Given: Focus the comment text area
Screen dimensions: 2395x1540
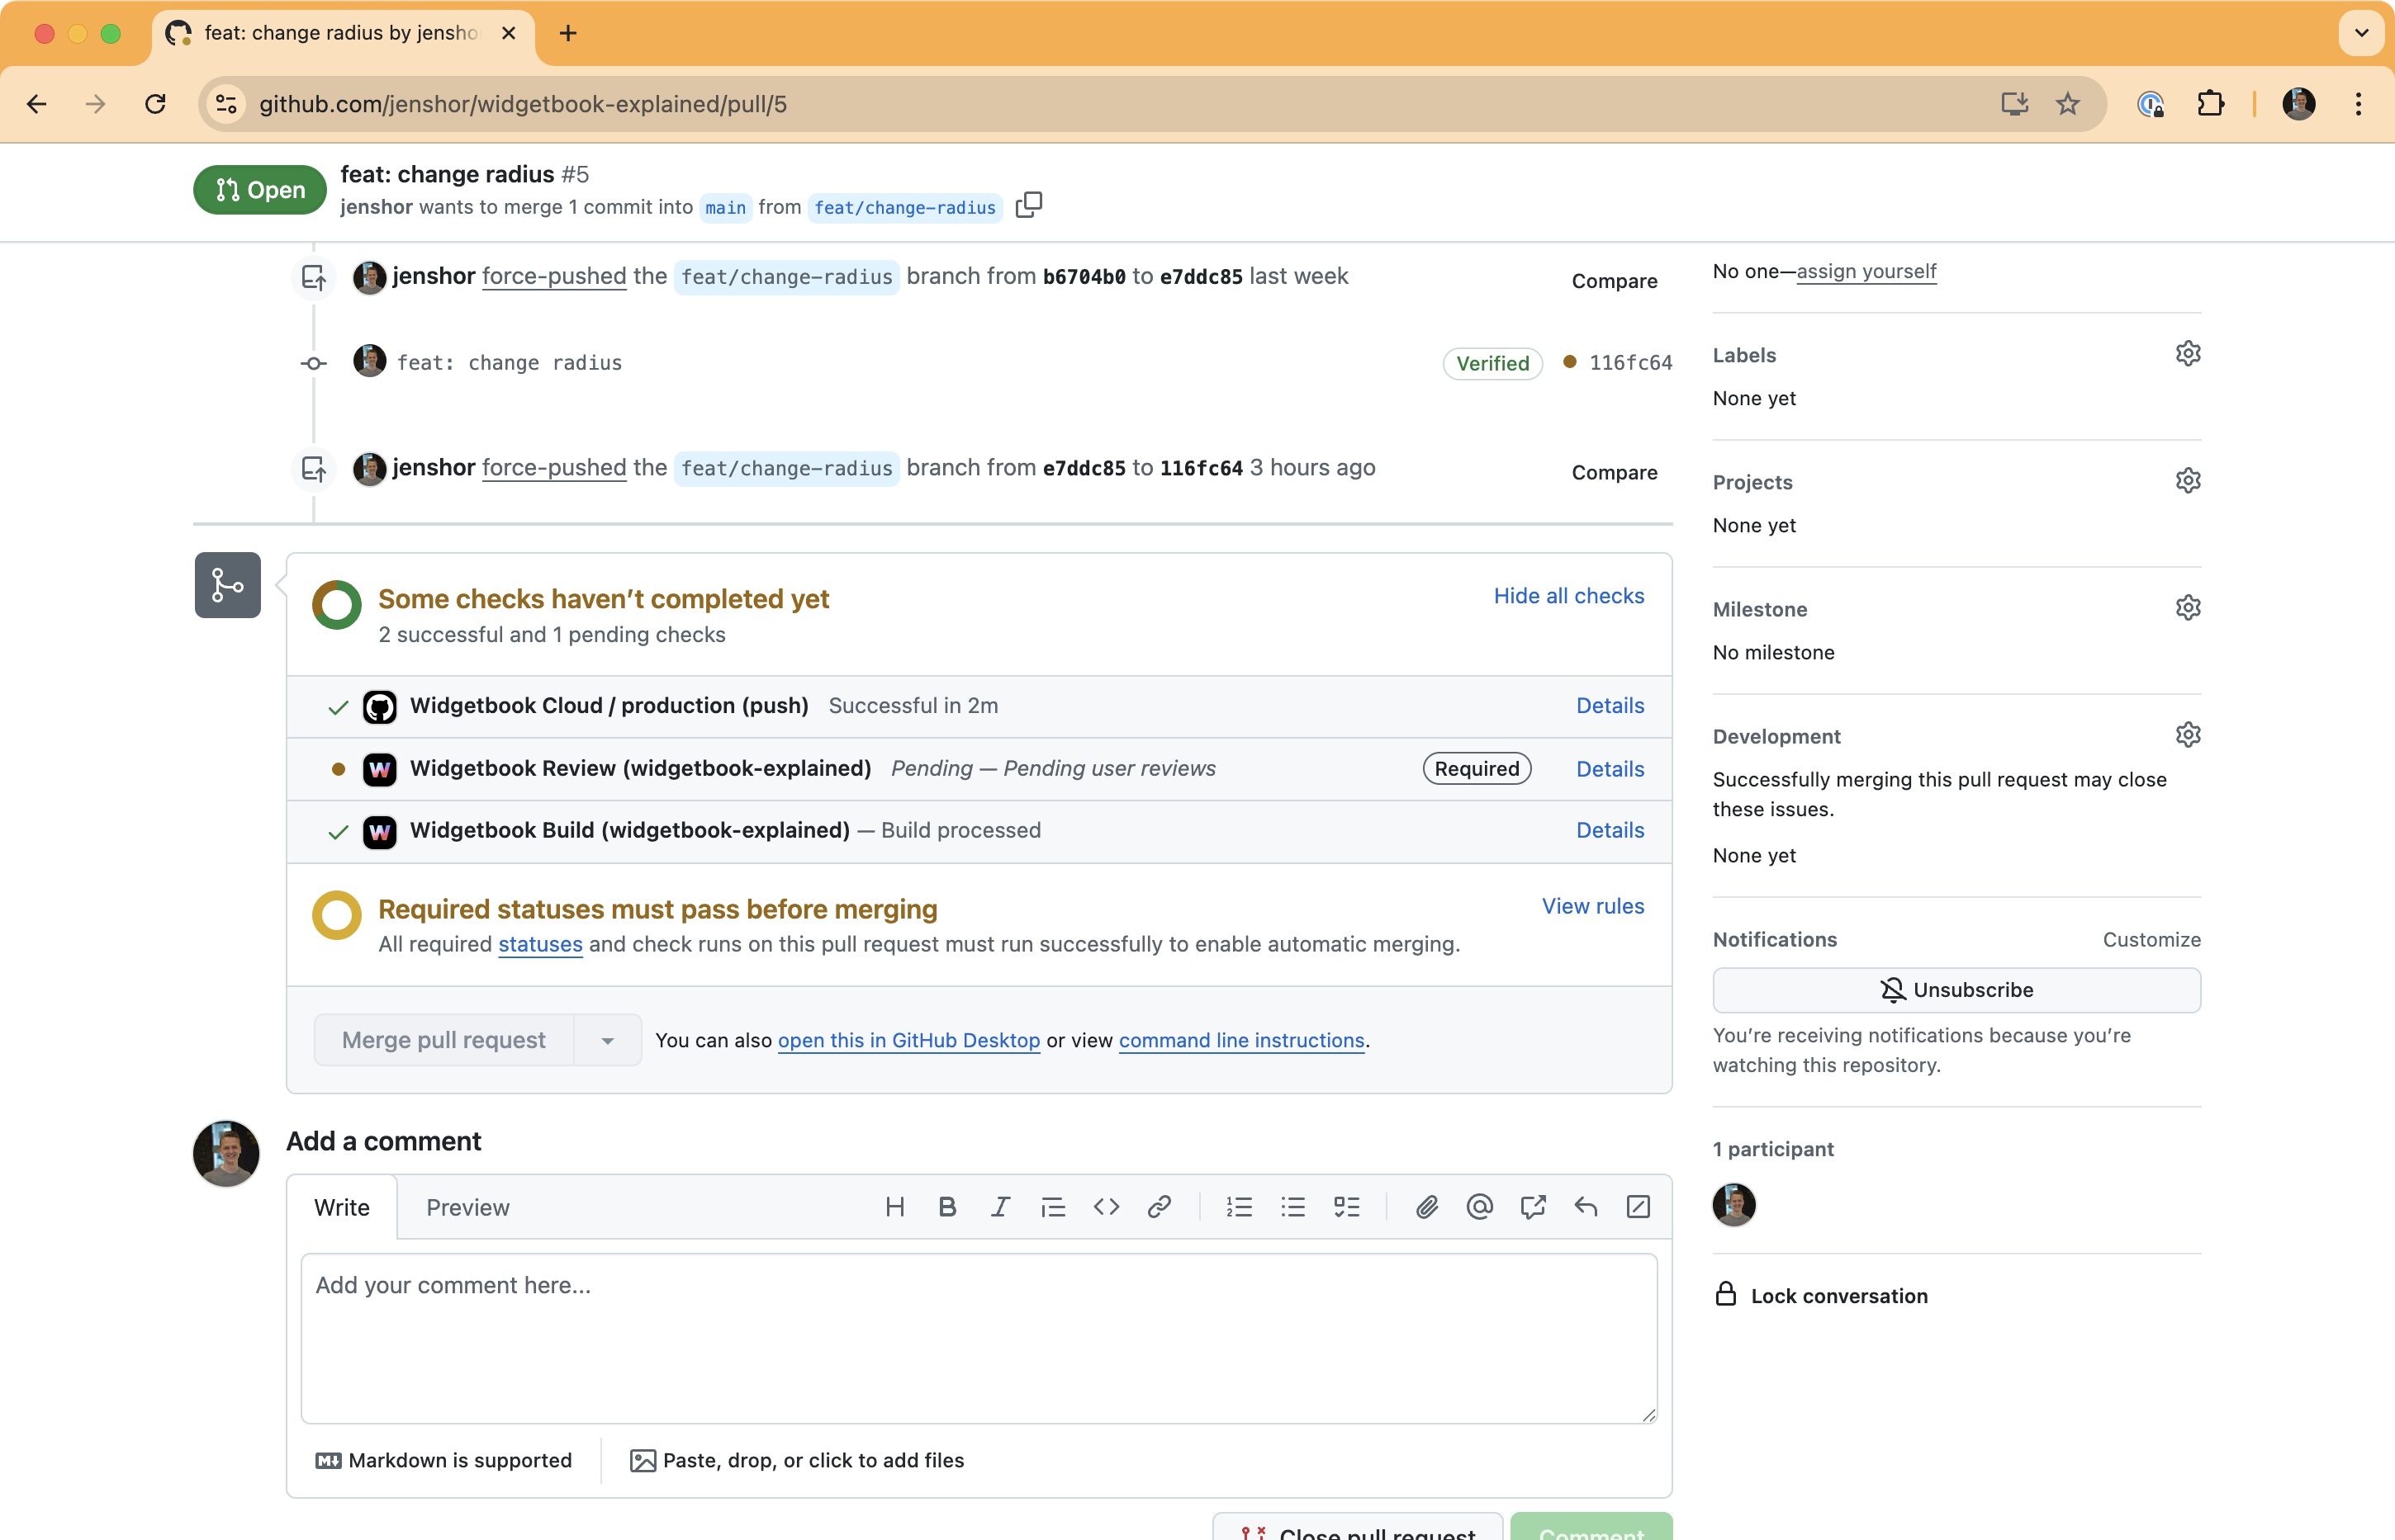Looking at the screenshot, I should pyautogui.click(x=978, y=1338).
